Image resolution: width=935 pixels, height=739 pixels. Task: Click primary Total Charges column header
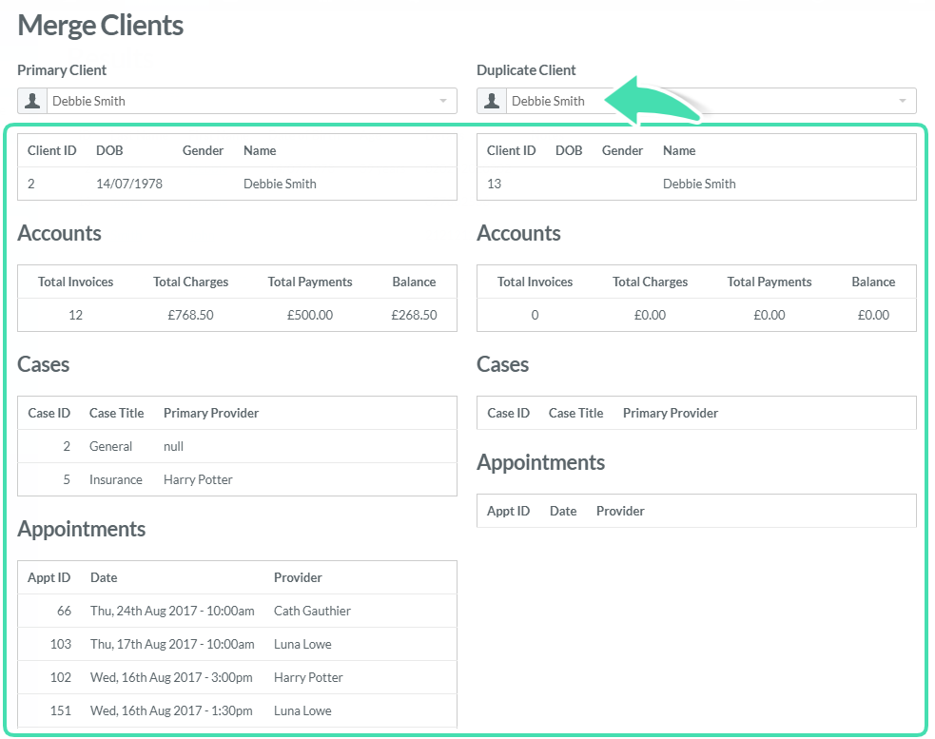(x=190, y=282)
